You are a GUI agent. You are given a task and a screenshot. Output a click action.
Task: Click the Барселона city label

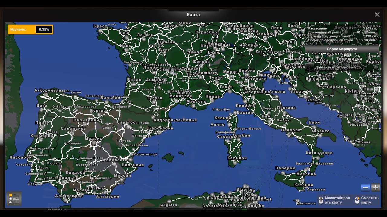tap(161, 128)
